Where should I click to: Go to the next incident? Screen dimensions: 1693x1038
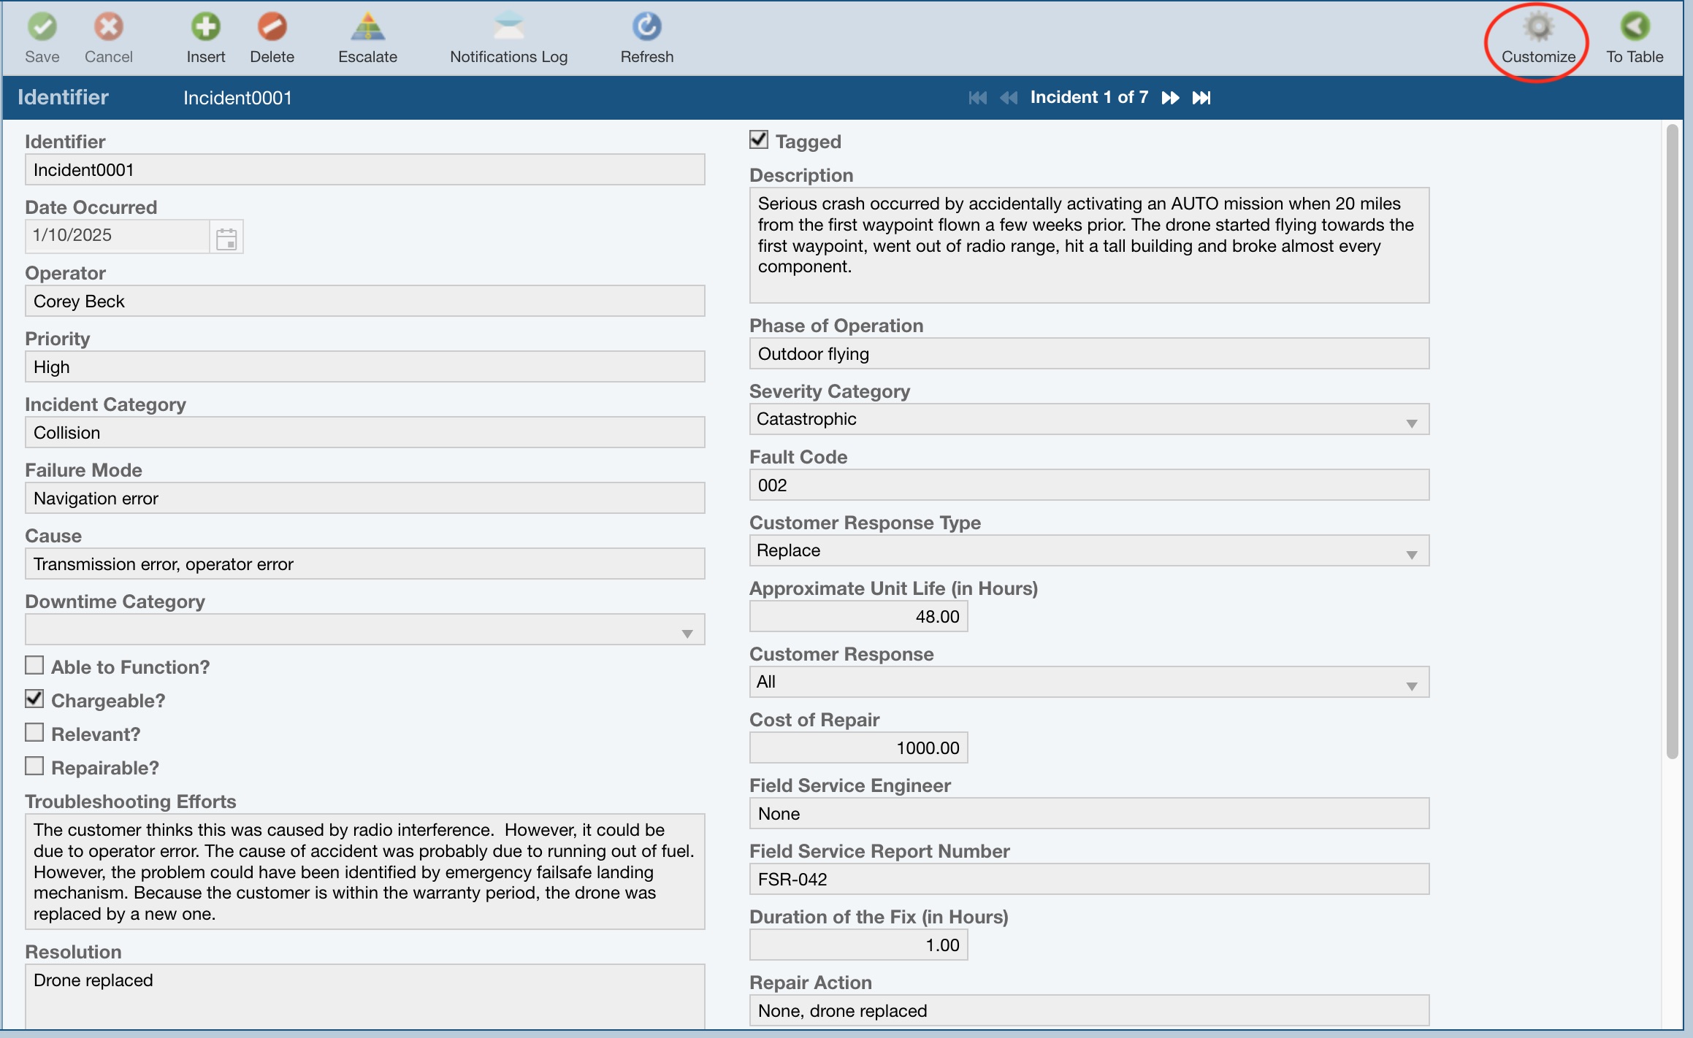(1170, 98)
